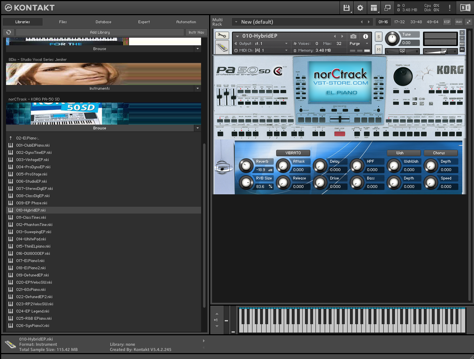Switch to minimized view icon
Viewport: 474px width, 359px height.
pyautogui.click(x=388, y=8)
